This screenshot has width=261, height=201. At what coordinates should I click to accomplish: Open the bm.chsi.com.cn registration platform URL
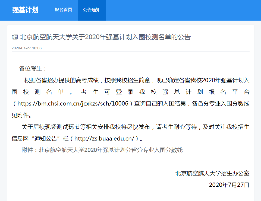click(73, 104)
